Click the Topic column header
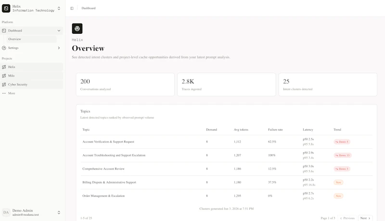 pyautogui.click(x=86, y=130)
